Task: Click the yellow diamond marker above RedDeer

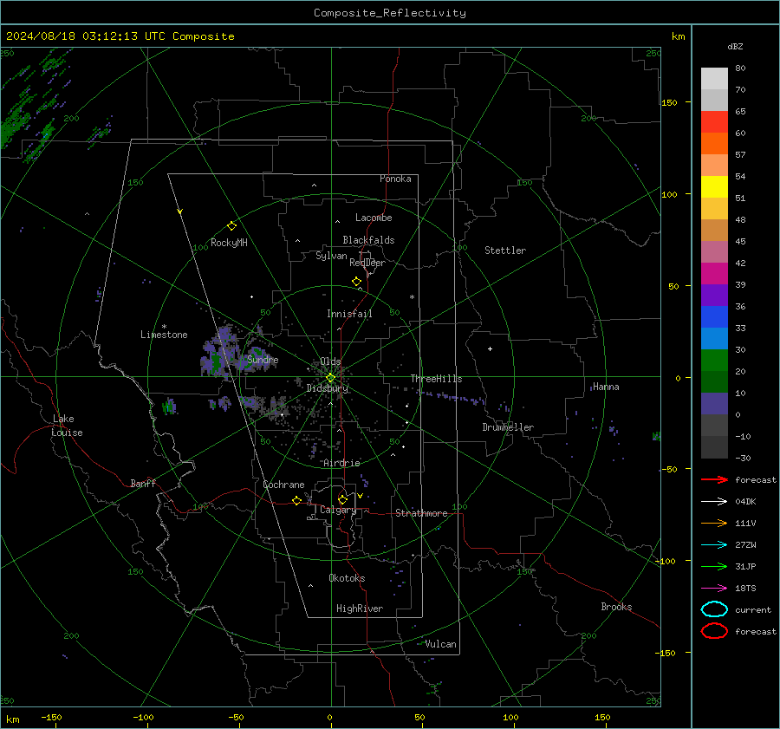Action: (x=356, y=282)
